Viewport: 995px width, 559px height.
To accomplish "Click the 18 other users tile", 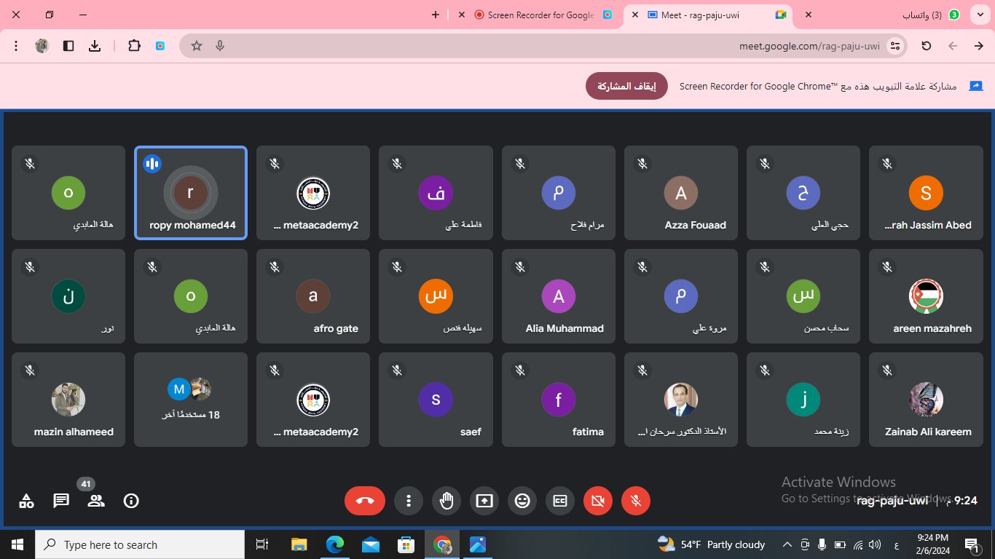I will (191, 400).
